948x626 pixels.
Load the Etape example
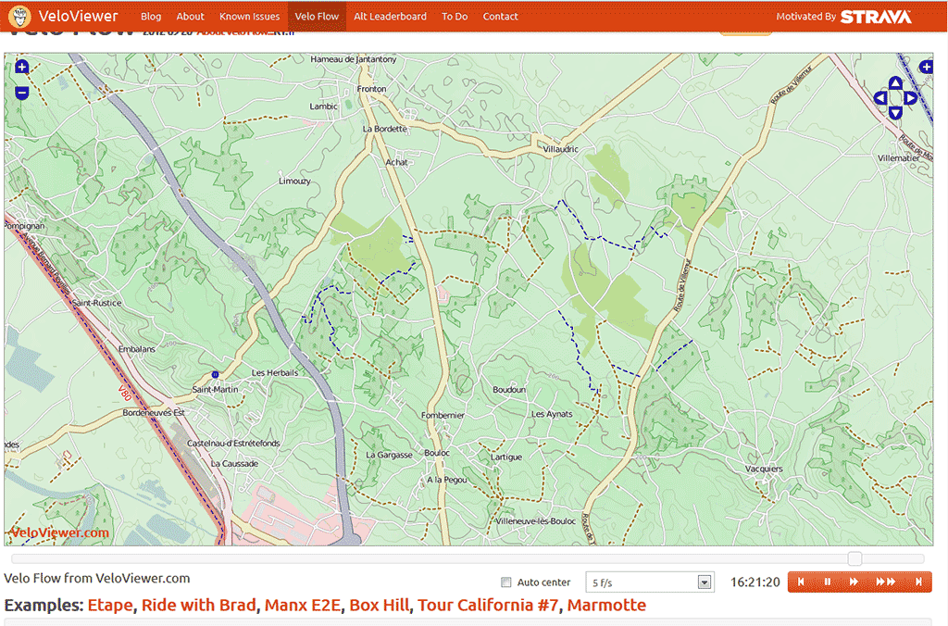tap(110, 605)
